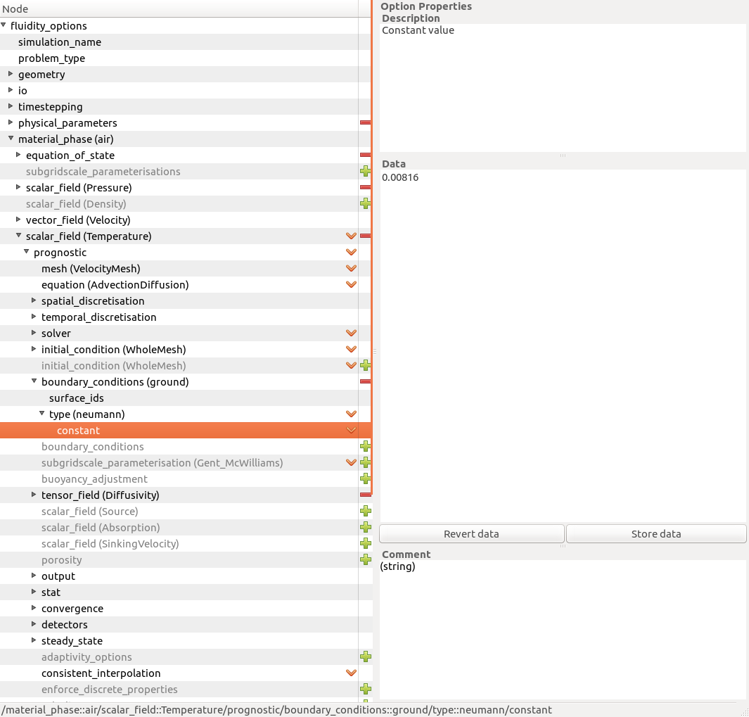Expand the io node
Screen dimensions: 749x717
(11, 90)
